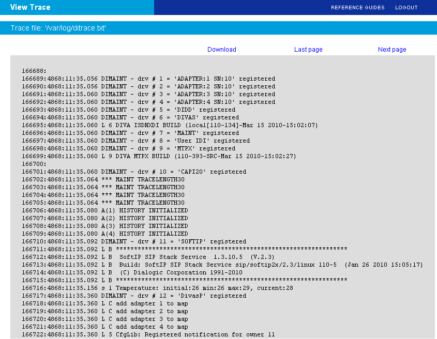
Task: Click the 'ADAPTER:1 SN:10' registered line
Action: click(148, 79)
